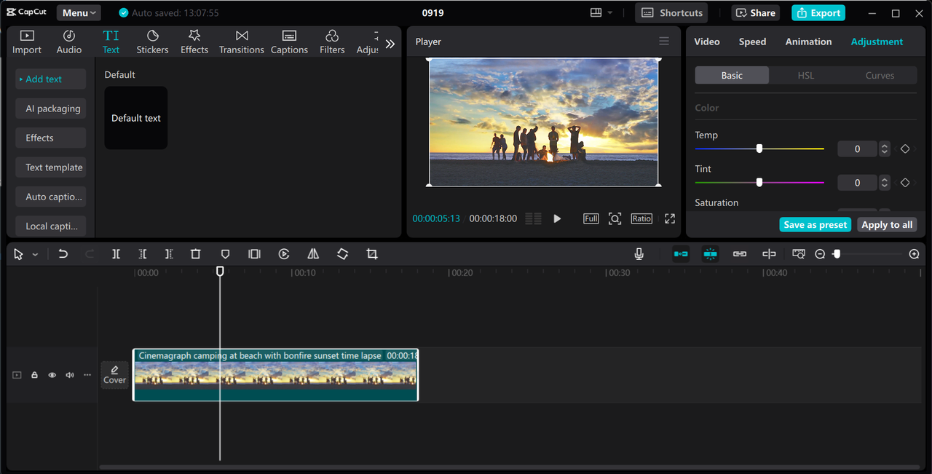932x474 pixels.
Task: Mirror the clip with the flip icon
Action: tap(313, 254)
